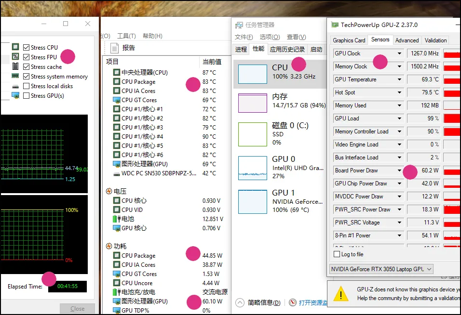The width and height of the screenshot is (461, 315).
Task: Switch to GPU-Z Advanced tab
Action: [407, 40]
